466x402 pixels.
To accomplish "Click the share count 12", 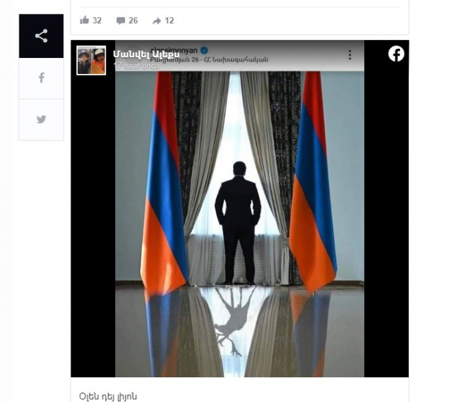I will click(x=169, y=21).
